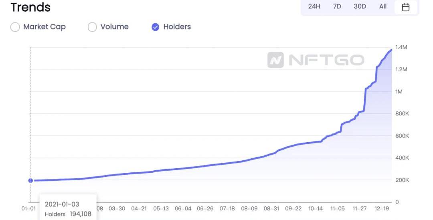Click the 2021-01-03 Holders tooltip box

tap(68, 209)
